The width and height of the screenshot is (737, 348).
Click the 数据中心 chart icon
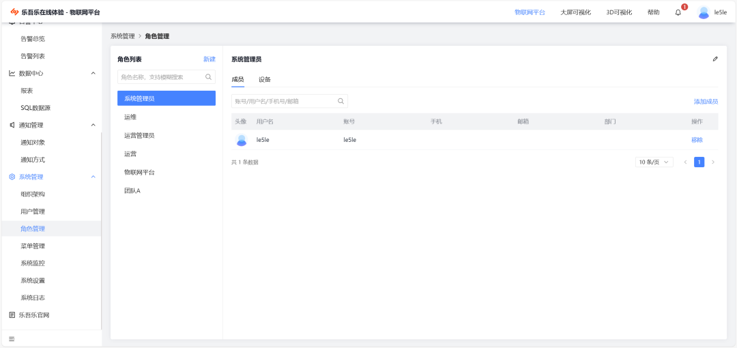click(12, 74)
